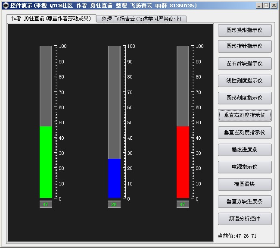Screen dimensions: 280x248
Task: Show the 电源指示仪 widget
Action: (x=245, y=167)
